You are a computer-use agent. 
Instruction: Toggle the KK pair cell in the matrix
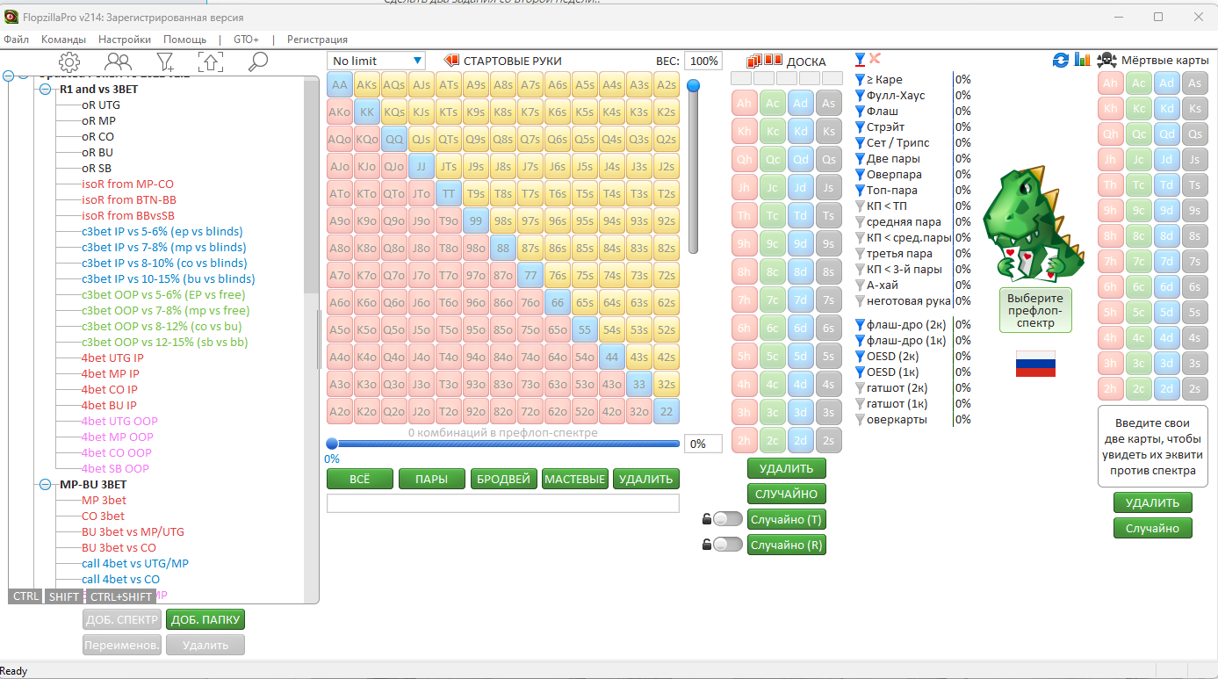(367, 112)
